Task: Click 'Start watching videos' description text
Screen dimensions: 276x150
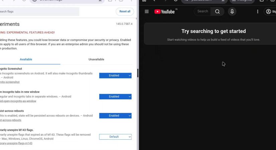Action: (x=213, y=40)
